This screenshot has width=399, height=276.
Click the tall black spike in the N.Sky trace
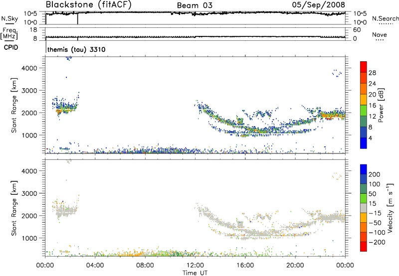(x=78, y=18)
